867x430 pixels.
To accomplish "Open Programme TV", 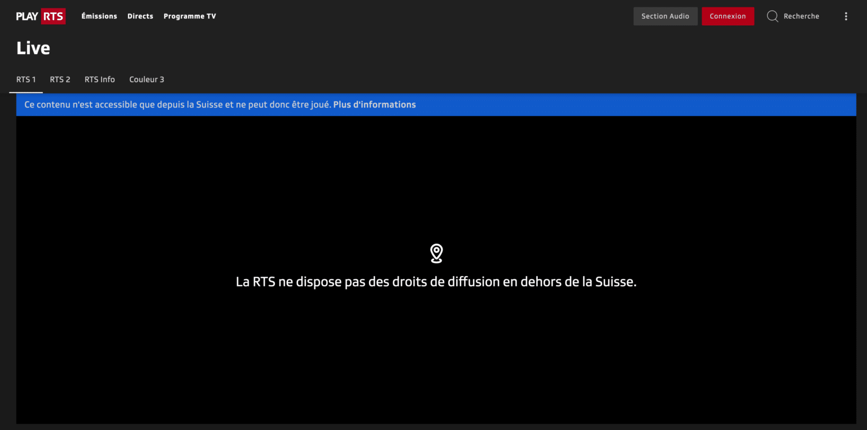I will pos(190,16).
